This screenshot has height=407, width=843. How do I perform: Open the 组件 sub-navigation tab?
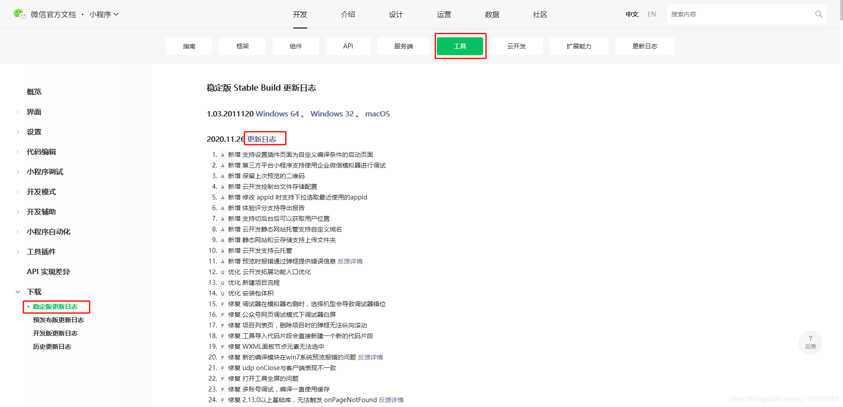click(296, 46)
